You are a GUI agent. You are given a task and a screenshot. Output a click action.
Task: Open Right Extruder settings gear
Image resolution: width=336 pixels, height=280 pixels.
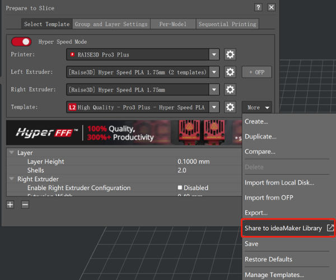point(230,89)
